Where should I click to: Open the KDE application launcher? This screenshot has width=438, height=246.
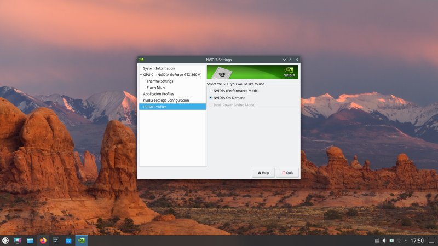[5, 241]
